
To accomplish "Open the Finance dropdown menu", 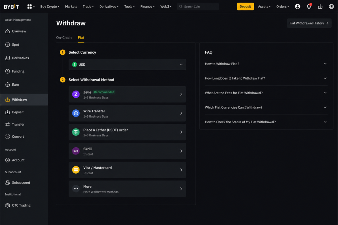I will 148,7.
